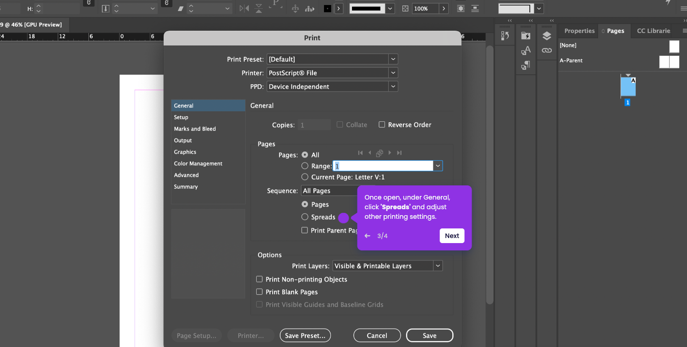Image resolution: width=687 pixels, height=347 pixels.
Task: Open the Layers panel icon
Action: click(x=546, y=36)
